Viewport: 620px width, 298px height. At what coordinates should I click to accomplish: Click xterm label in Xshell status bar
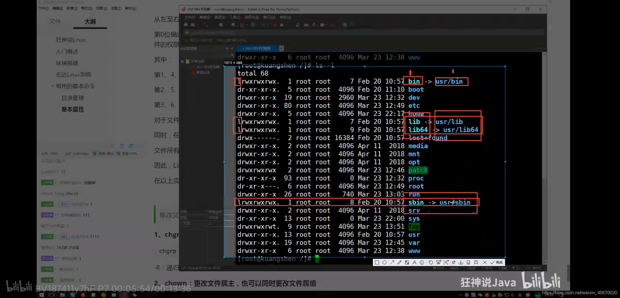(x=454, y=268)
